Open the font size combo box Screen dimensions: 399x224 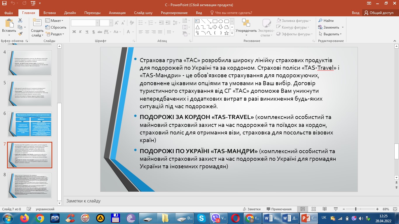pos(106,23)
